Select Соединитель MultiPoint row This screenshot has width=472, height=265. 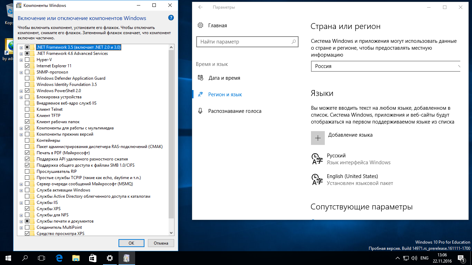pyautogui.click(x=59, y=227)
